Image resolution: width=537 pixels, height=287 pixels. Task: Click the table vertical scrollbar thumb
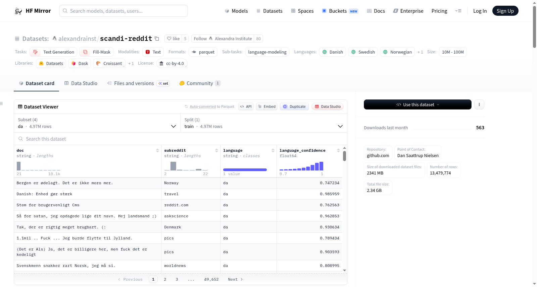click(x=344, y=156)
